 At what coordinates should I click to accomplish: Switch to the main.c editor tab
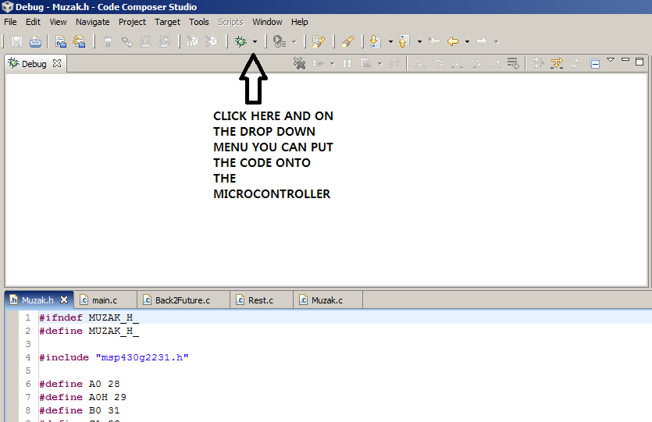[104, 300]
